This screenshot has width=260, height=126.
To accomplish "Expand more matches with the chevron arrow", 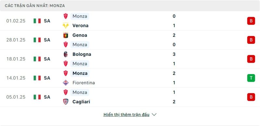I will point(154,115).
